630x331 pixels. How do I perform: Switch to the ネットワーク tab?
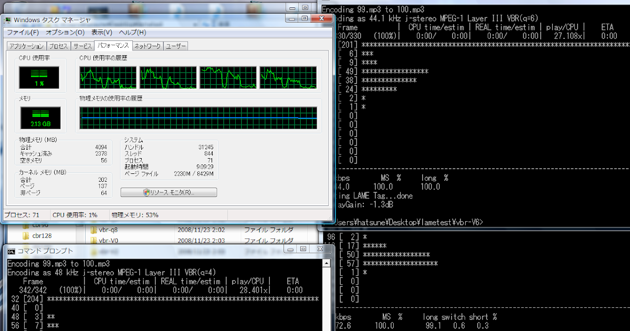point(148,46)
